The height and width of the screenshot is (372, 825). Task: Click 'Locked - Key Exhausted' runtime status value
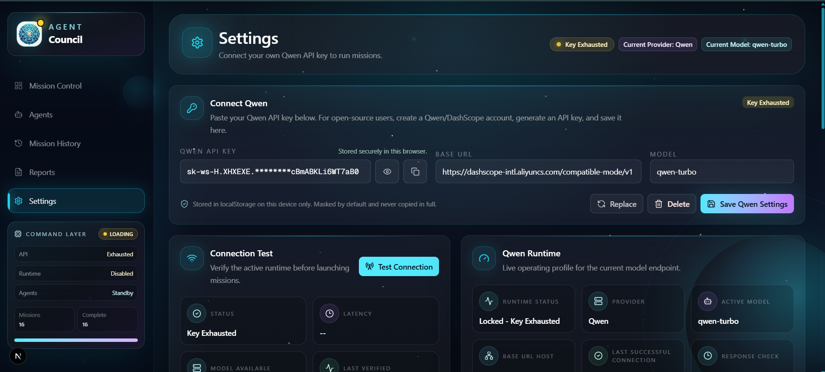point(520,321)
